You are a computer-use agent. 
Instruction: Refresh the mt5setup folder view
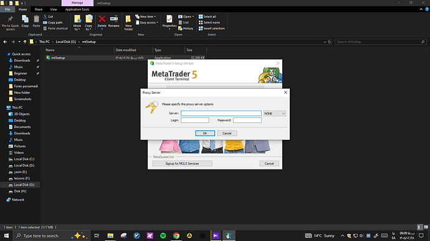pos(330,42)
